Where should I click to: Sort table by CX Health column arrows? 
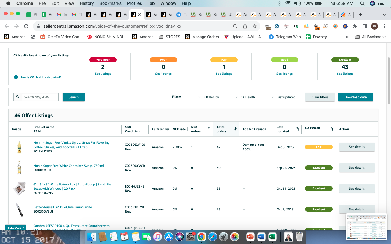click(332, 129)
